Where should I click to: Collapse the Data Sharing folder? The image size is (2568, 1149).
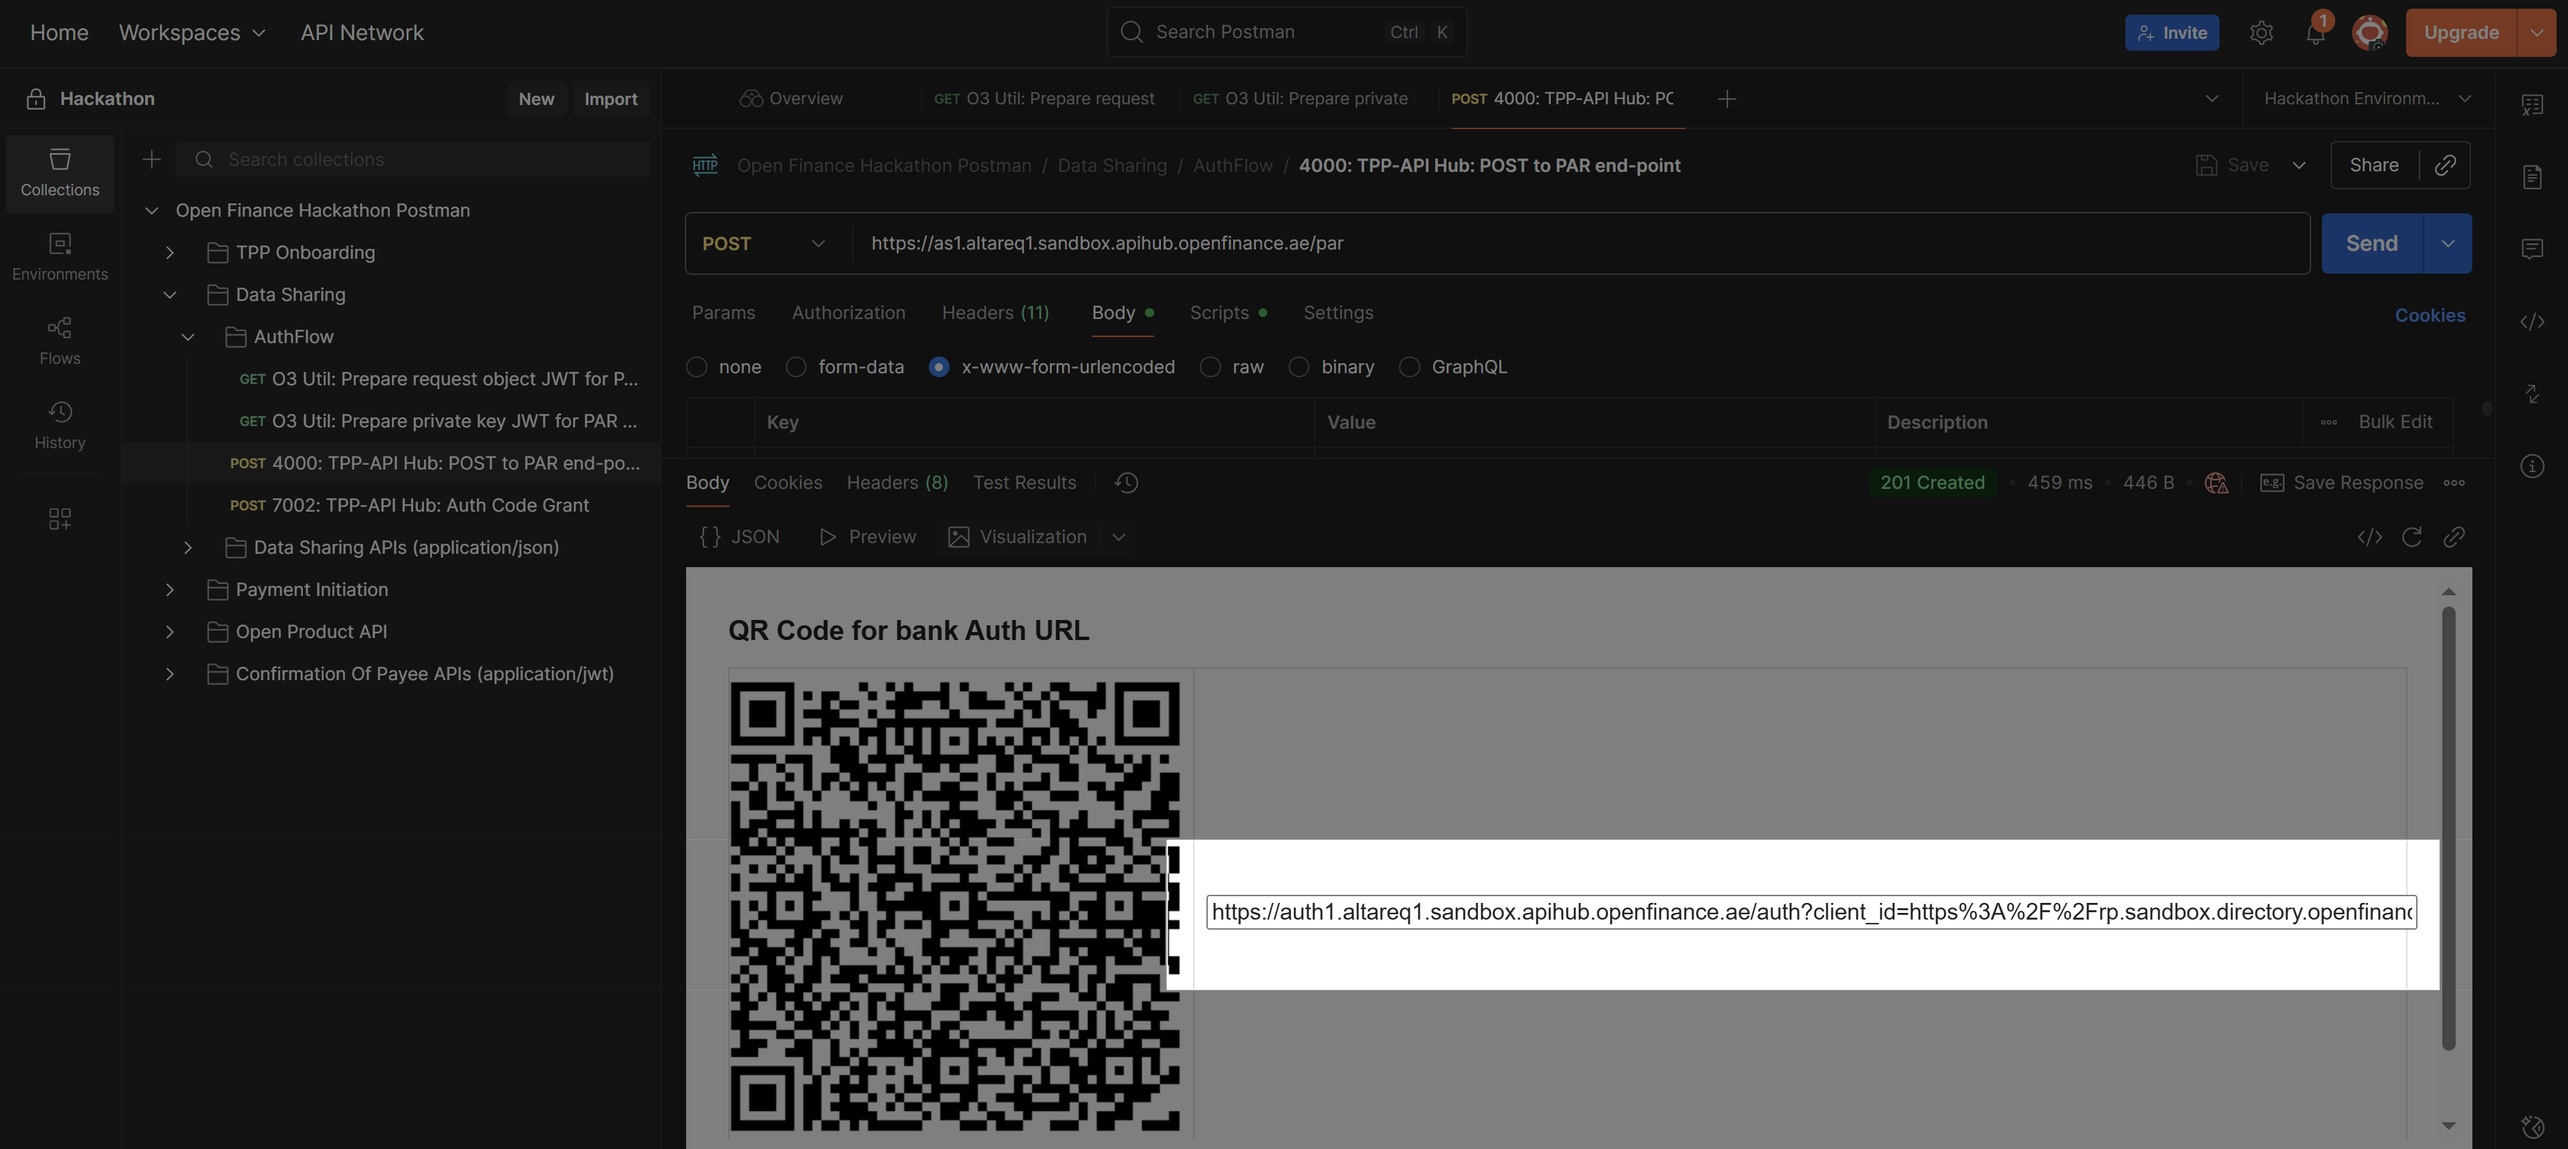pos(169,295)
